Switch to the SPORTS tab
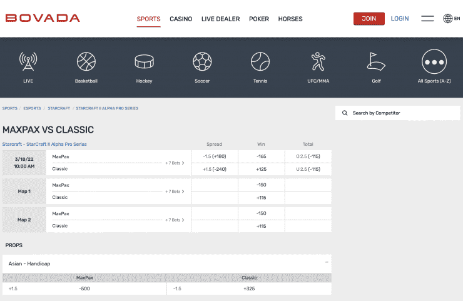Image resolution: width=463 pixels, height=301 pixels. click(x=148, y=19)
